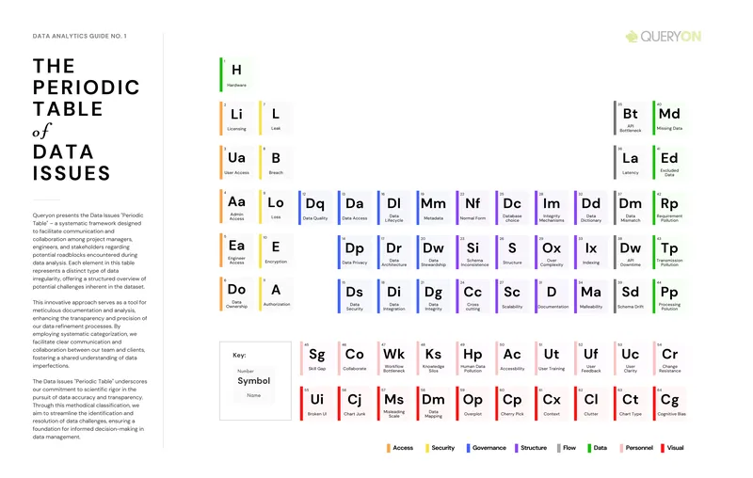
Task: Select the Sd Schema Drift tile
Action: 631,296
